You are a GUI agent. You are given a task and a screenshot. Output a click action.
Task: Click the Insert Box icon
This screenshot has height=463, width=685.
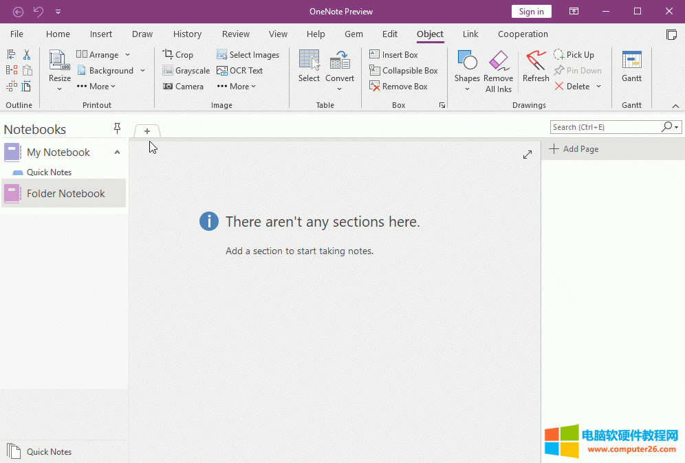coord(393,54)
